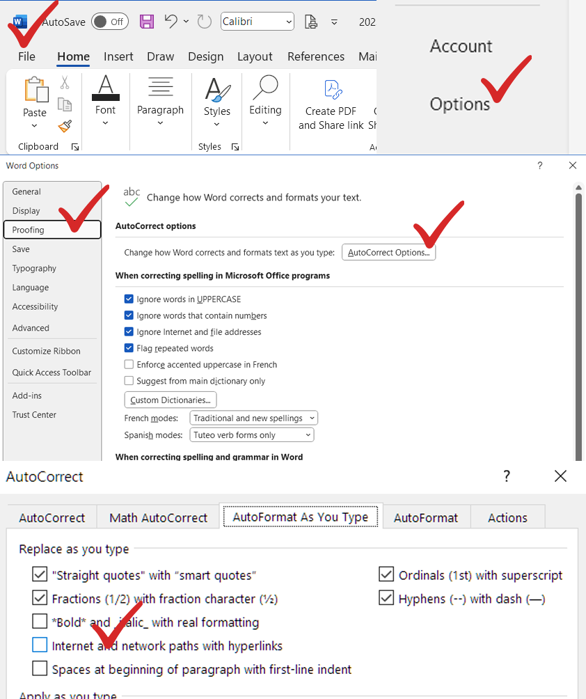Open the Paragraph group icon

[x=161, y=86]
